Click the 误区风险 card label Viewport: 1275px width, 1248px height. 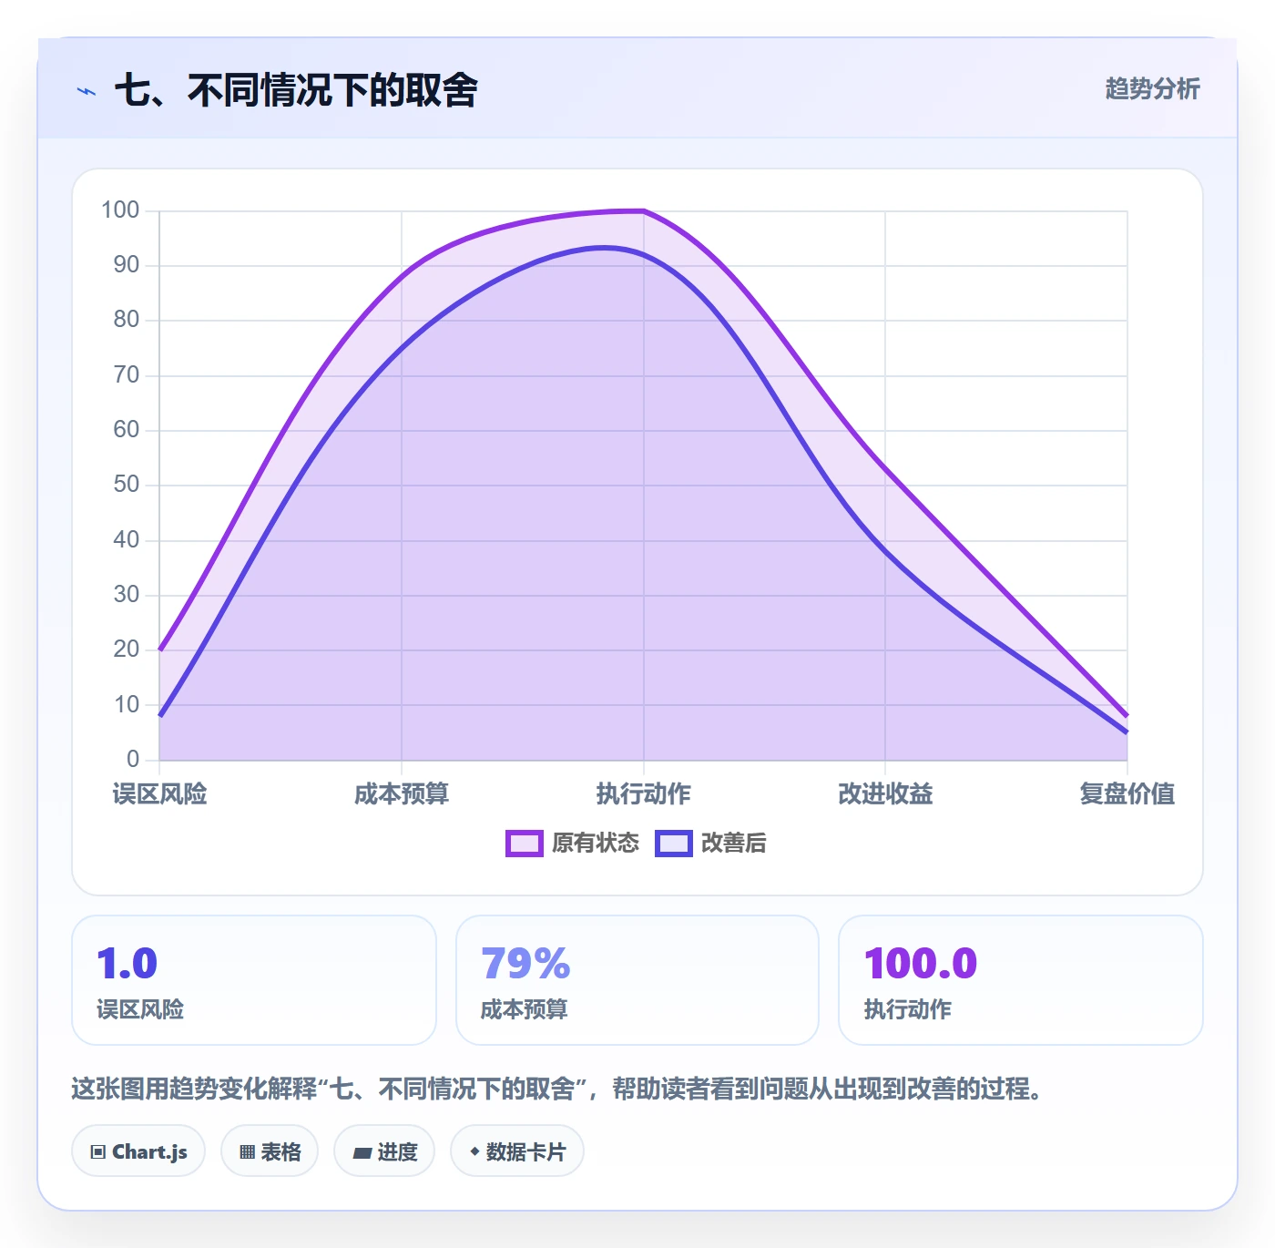click(140, 1009)
